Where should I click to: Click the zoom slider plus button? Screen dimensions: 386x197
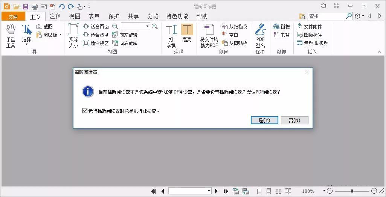point(374,191)
